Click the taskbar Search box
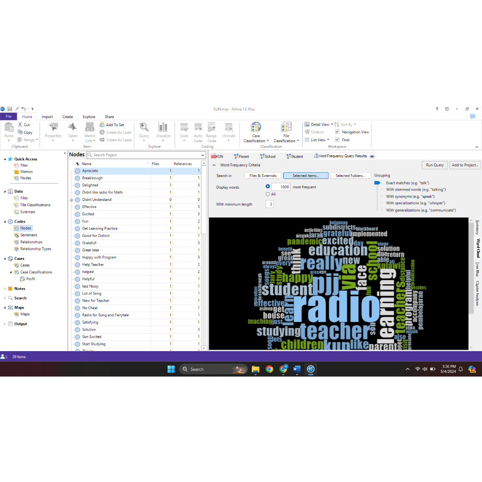482x482 pixels. [x=213, y=369]
